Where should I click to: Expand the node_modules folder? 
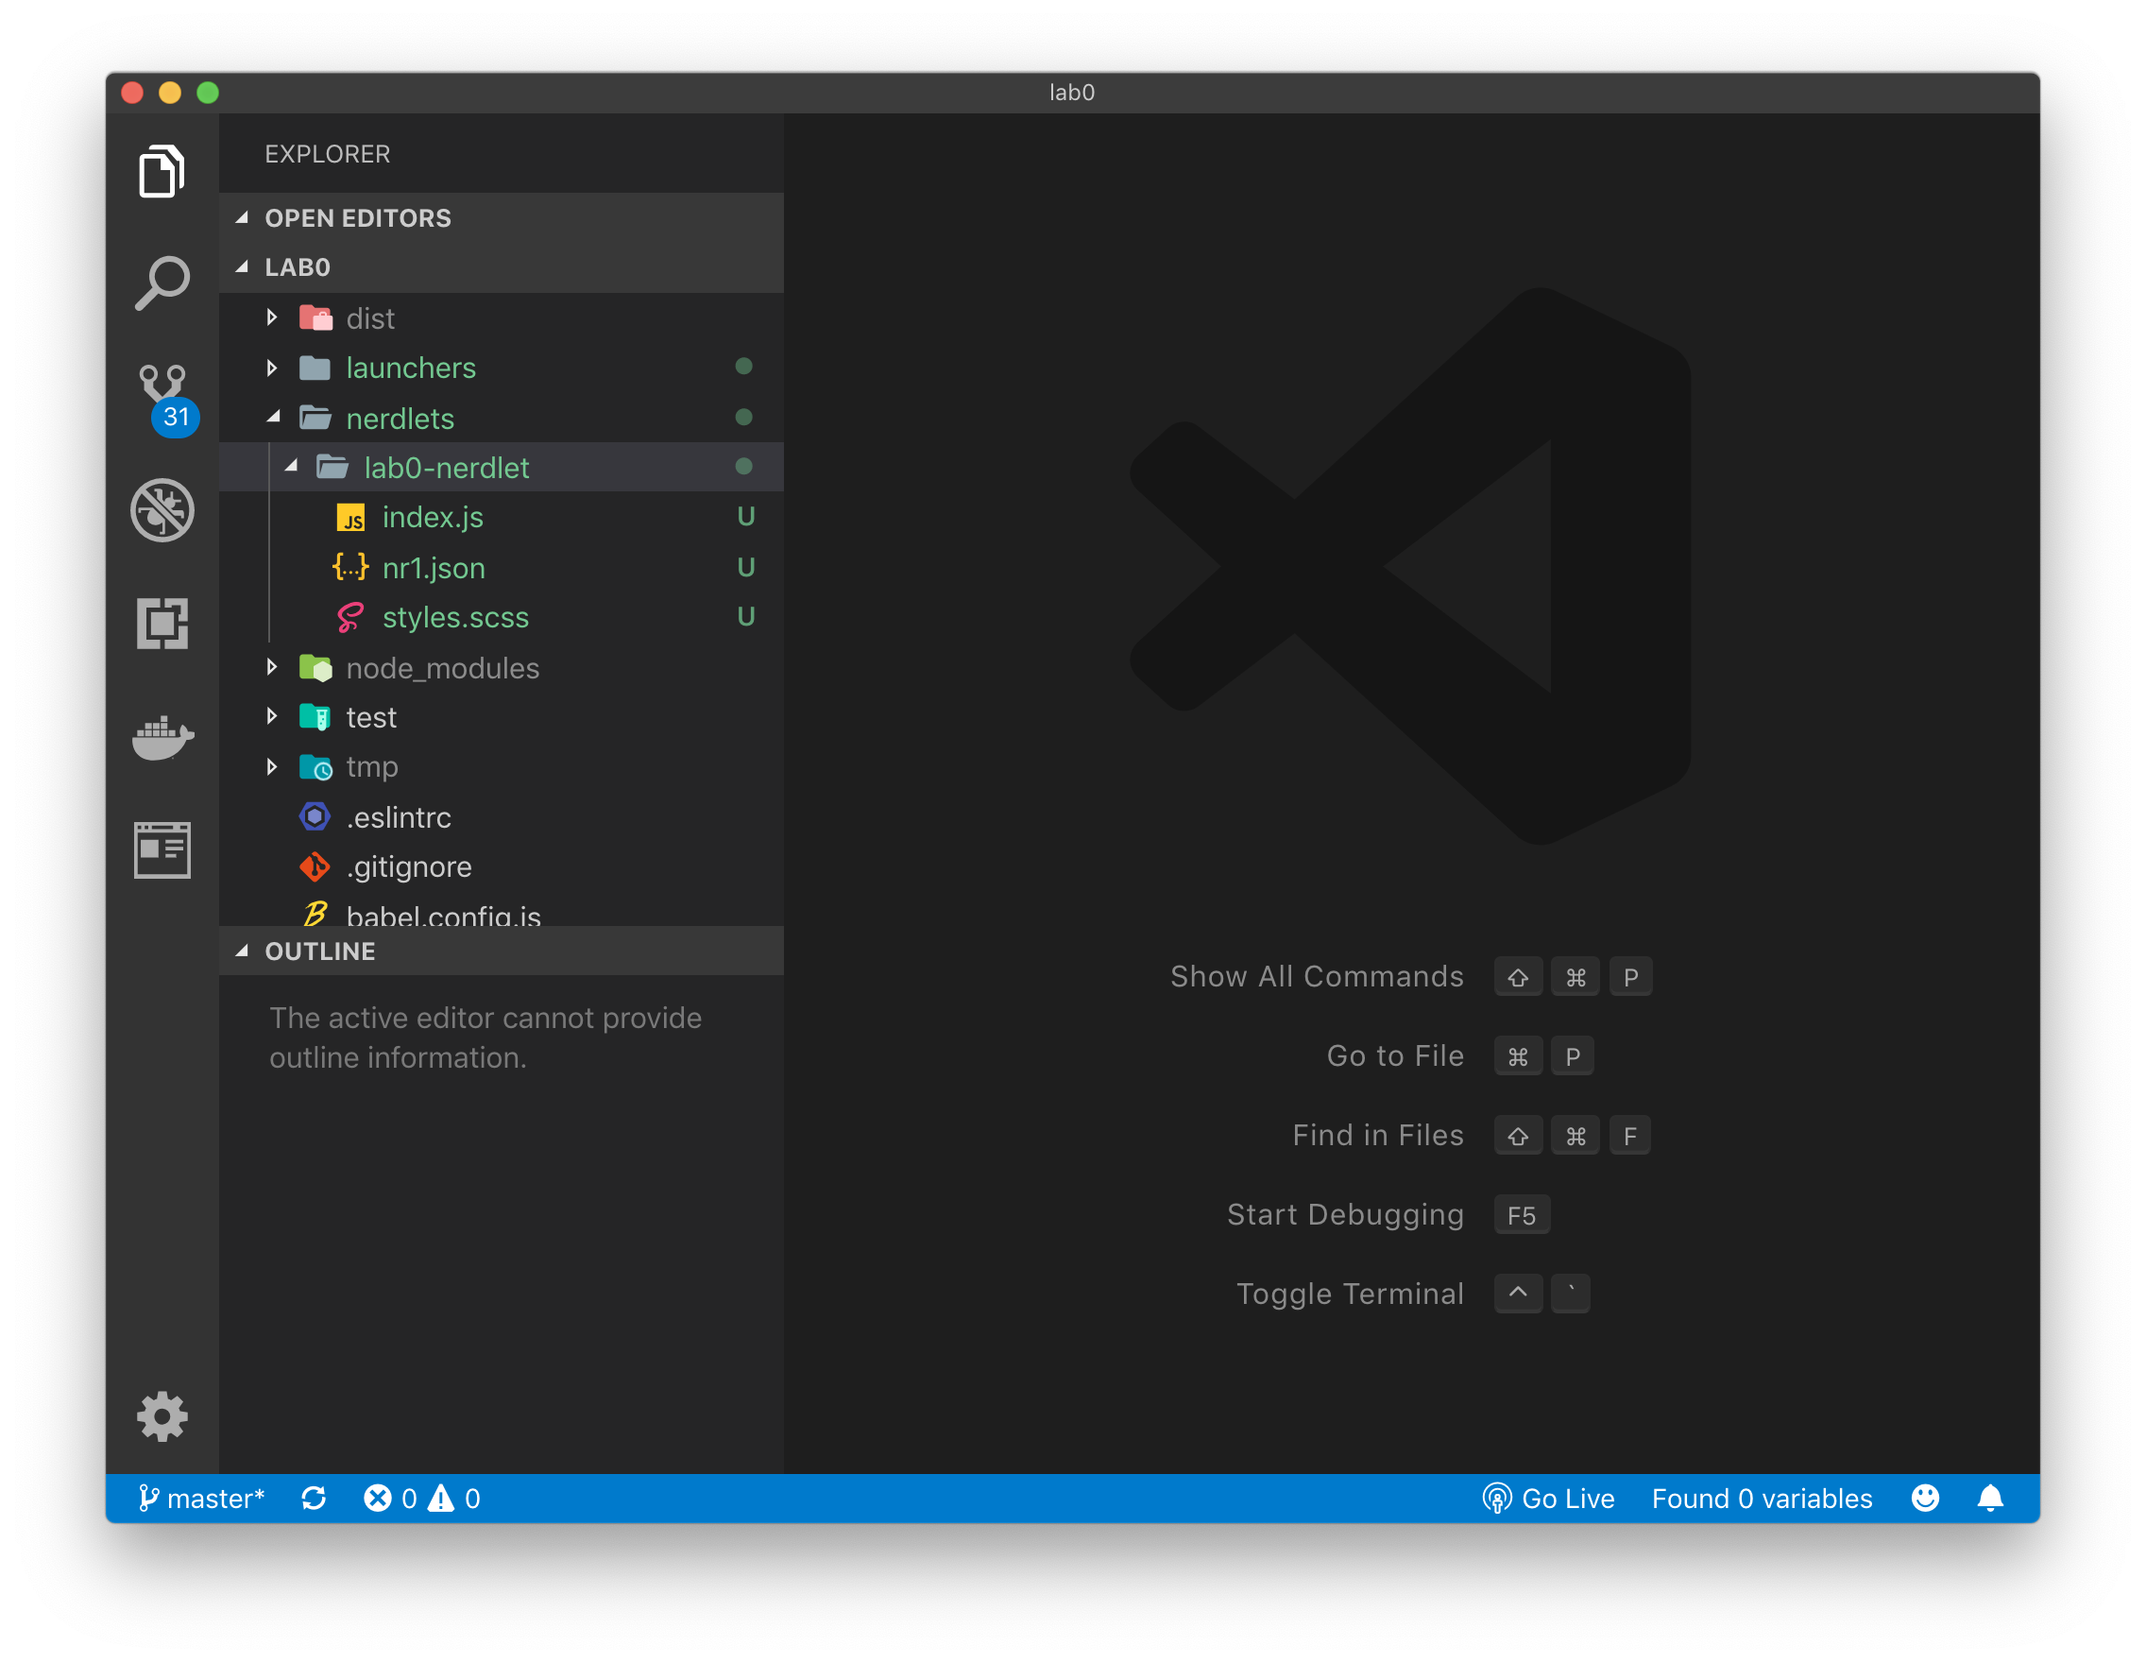pos(442,668)
